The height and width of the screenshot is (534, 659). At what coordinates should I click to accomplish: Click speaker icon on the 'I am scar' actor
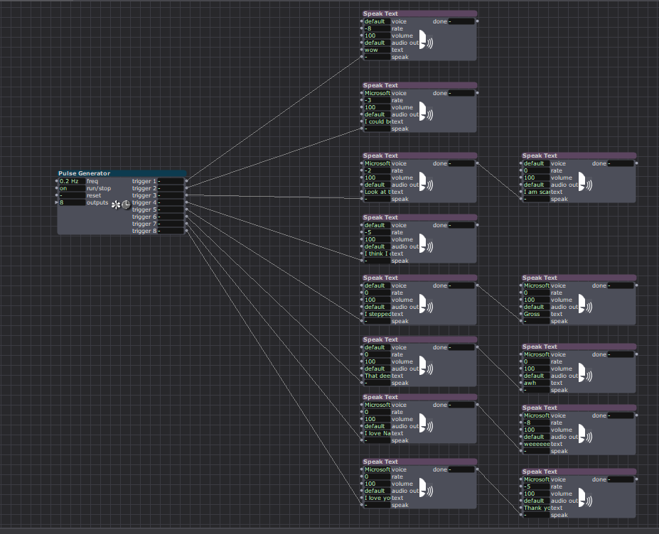584,184
